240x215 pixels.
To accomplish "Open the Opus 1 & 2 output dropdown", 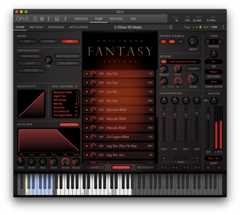I will click(x=214, y=158).
